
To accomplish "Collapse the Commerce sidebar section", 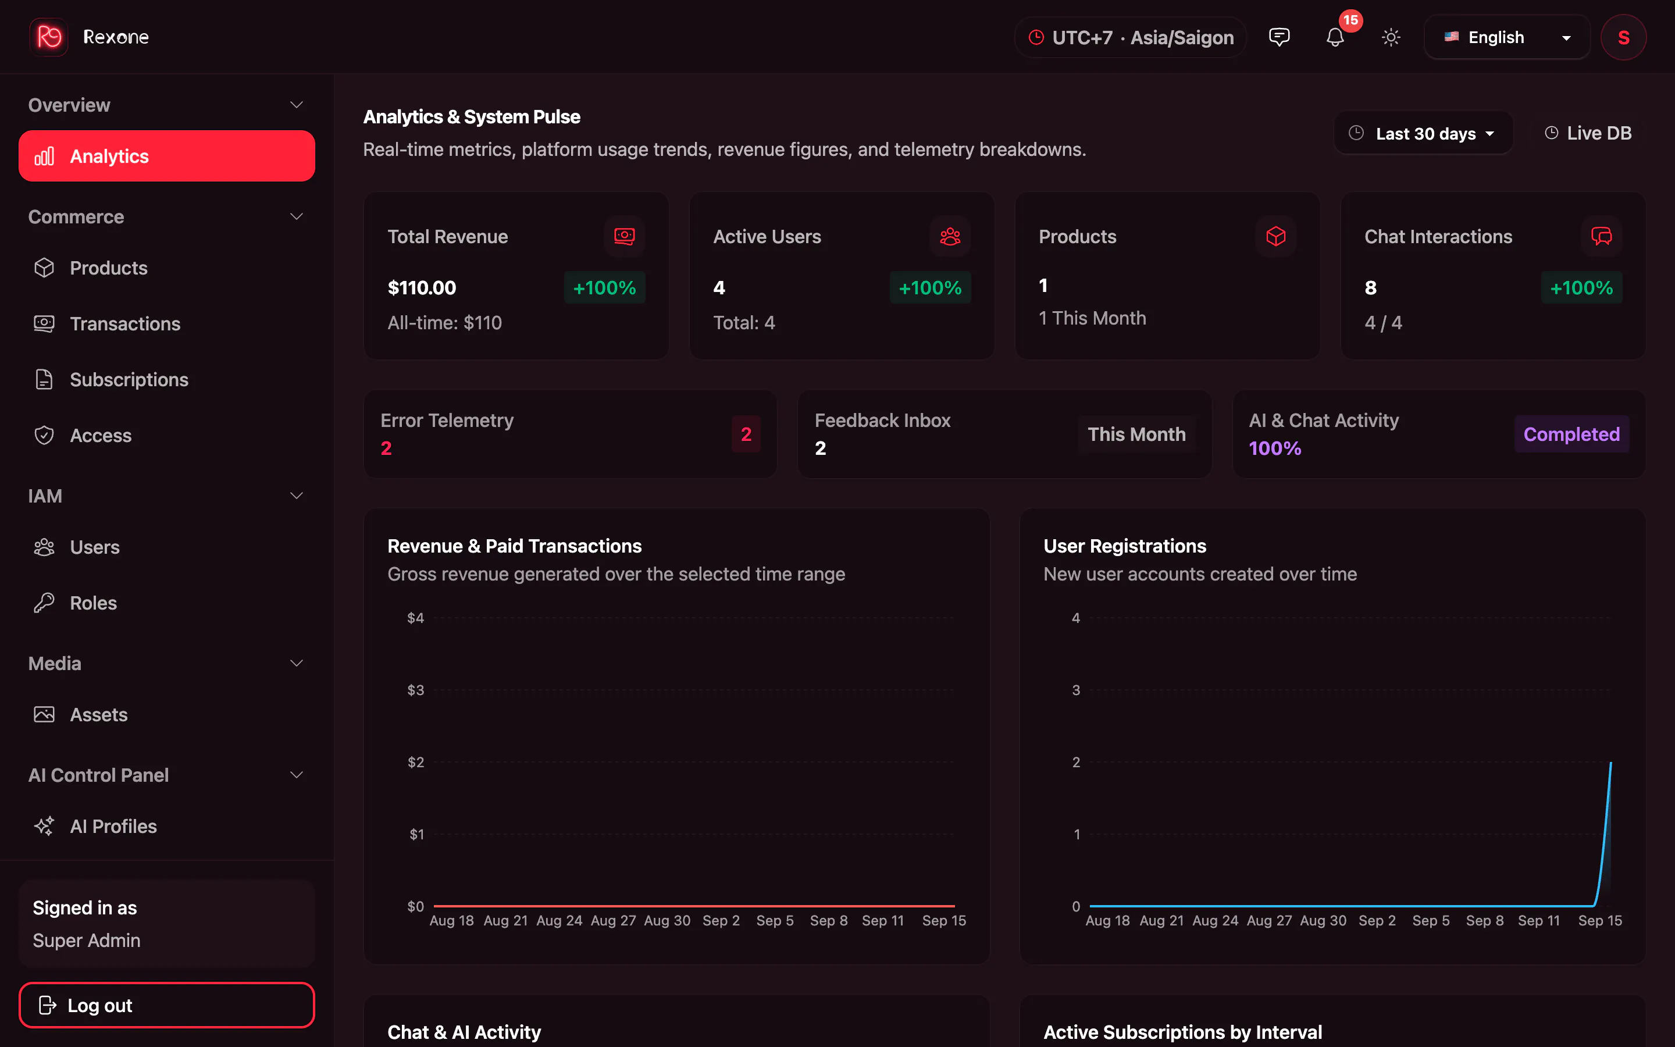I will [x=166, y=217].
